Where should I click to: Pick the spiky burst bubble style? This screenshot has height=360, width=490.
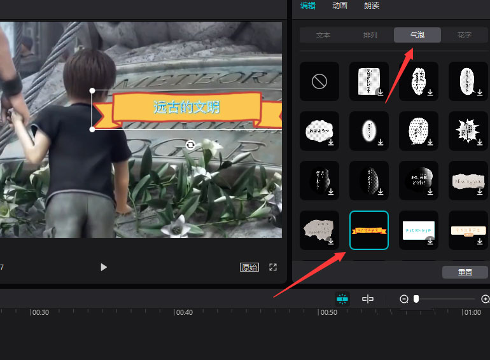pos(468,131)
